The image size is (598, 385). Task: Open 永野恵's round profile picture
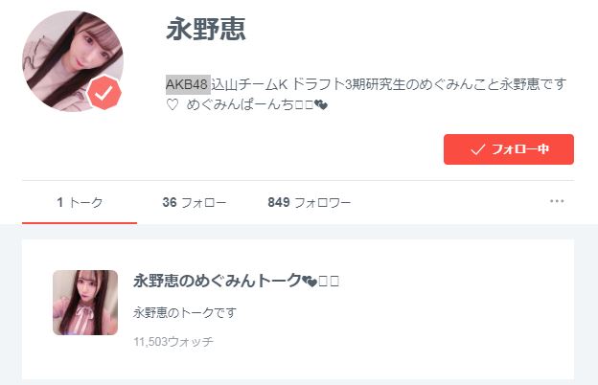73,61
